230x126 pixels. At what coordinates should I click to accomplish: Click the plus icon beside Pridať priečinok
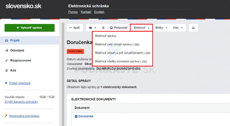tap(6, 83)
